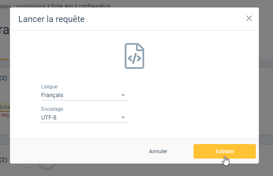Click the red italic text behind dialog
This screenshot has width=273, height=176.
[5, 115]
